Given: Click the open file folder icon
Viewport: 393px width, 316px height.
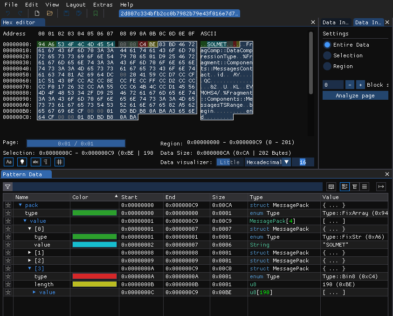Looking at the screenshot, I should (x=49, y=14).
